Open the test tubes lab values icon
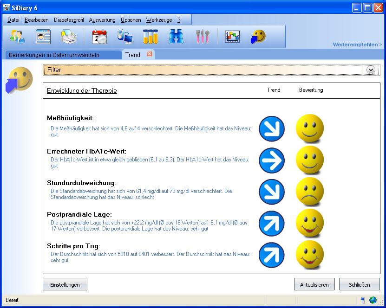 150,37
